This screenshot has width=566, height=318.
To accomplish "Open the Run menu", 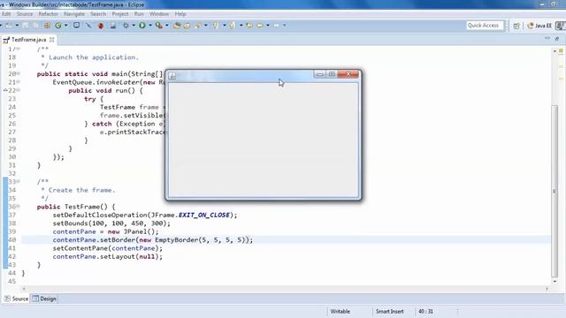I will click(x=139, y=14).
